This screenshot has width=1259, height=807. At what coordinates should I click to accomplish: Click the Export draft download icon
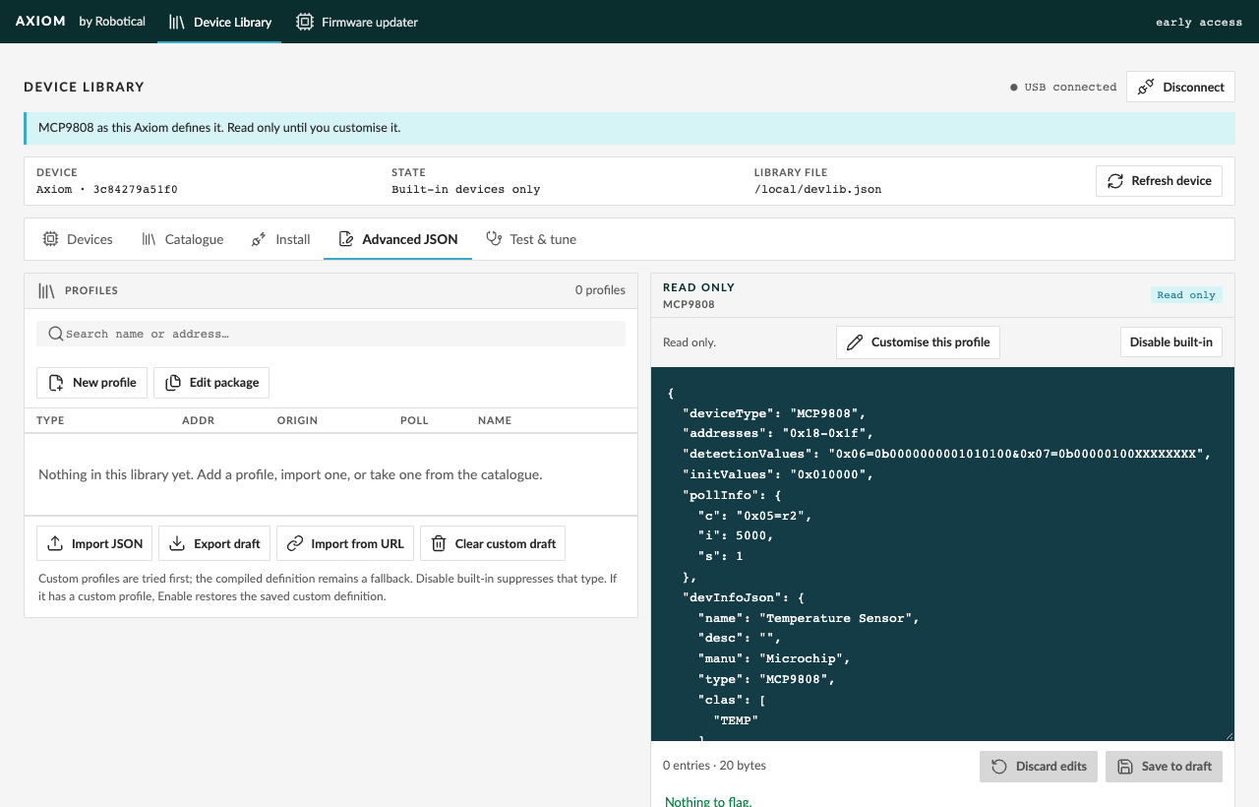pyautogui.click(x=177, y=543)
